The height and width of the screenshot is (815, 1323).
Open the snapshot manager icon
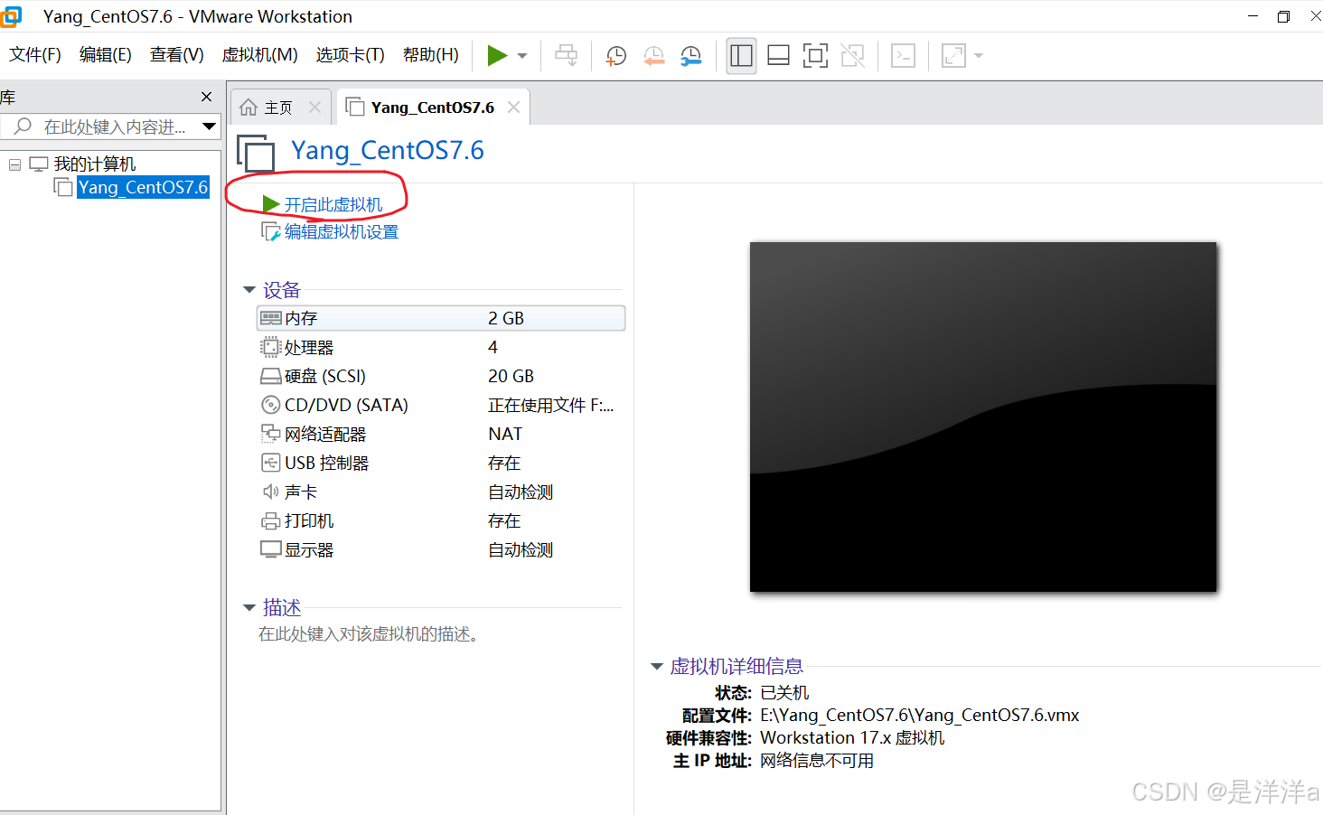691,56
